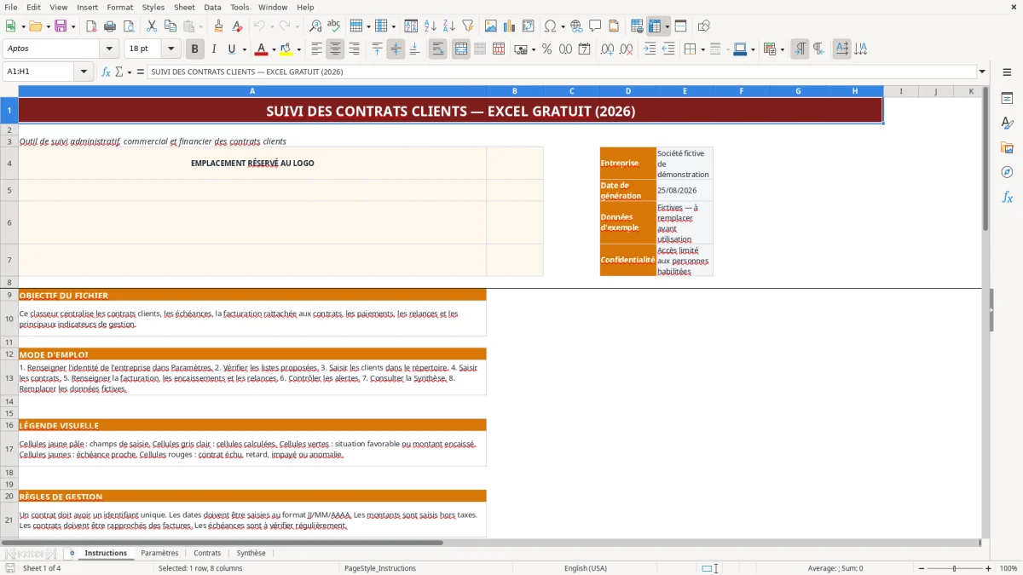1023x575 pixels.
Task: Click the Copy icon
Action: click(170, 26)
